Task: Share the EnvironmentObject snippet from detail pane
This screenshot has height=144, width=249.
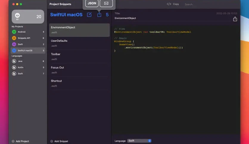Action: [235, 19]
